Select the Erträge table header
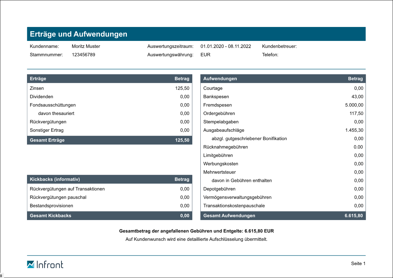 pyautogui.click(x=109, y=79)
